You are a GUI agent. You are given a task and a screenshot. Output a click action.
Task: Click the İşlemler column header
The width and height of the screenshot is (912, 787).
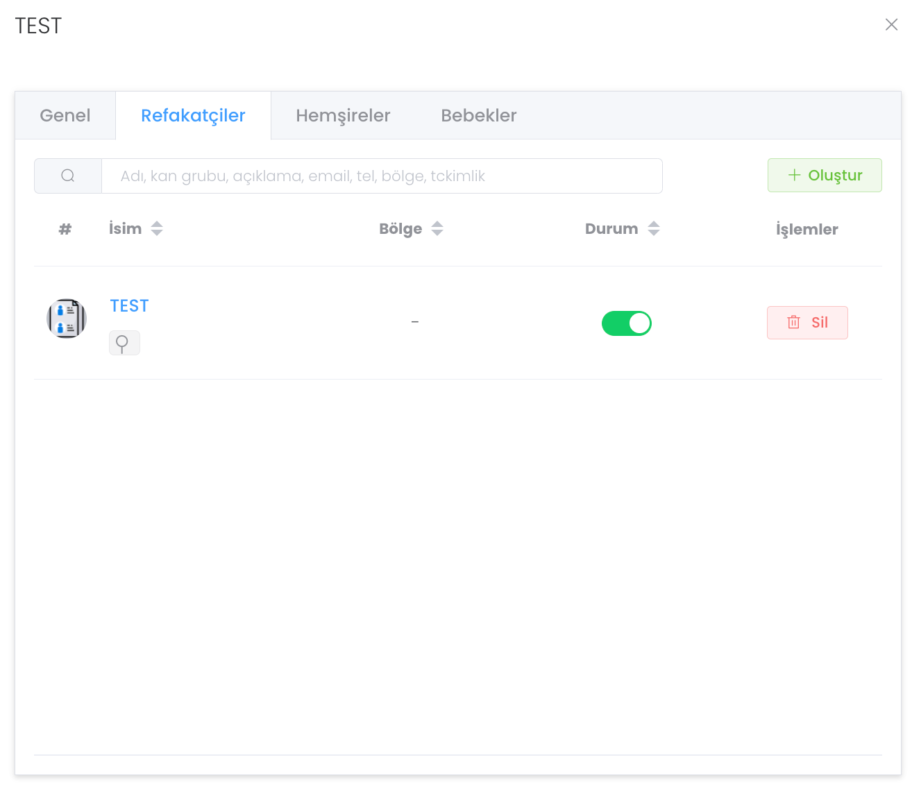point(807,229)
